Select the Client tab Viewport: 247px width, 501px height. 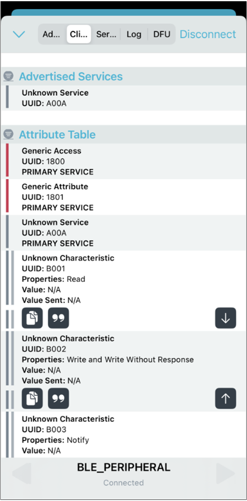point(79,34)
